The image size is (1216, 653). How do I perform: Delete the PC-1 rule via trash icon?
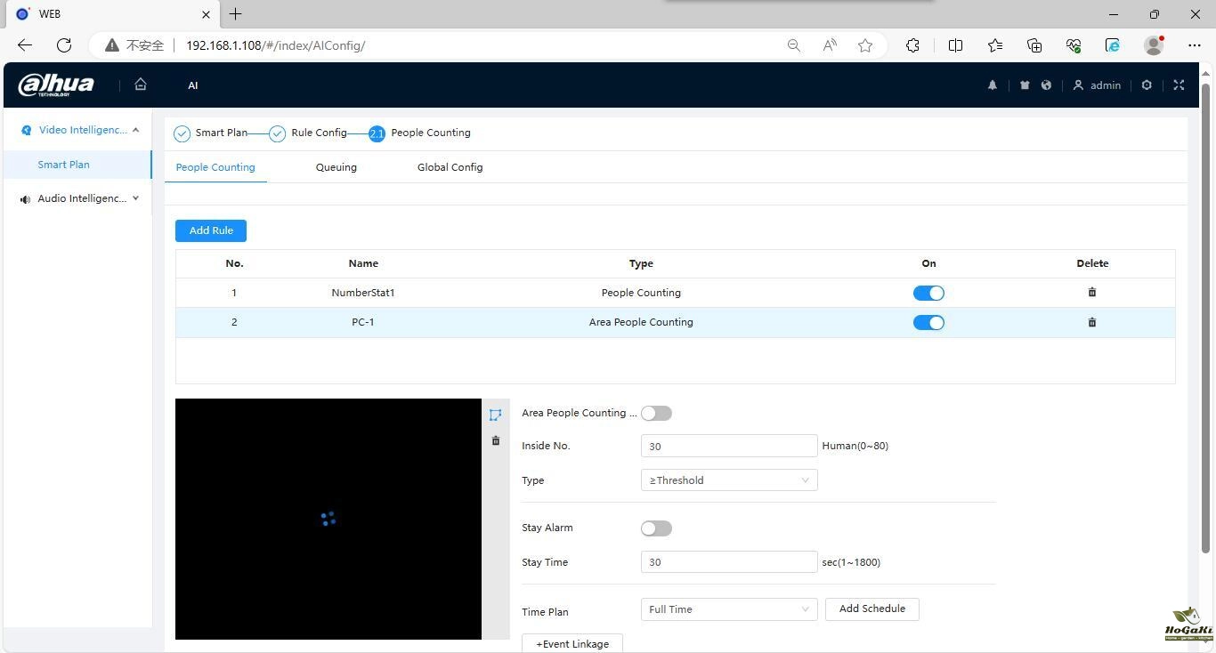[x=1092, y=322]
